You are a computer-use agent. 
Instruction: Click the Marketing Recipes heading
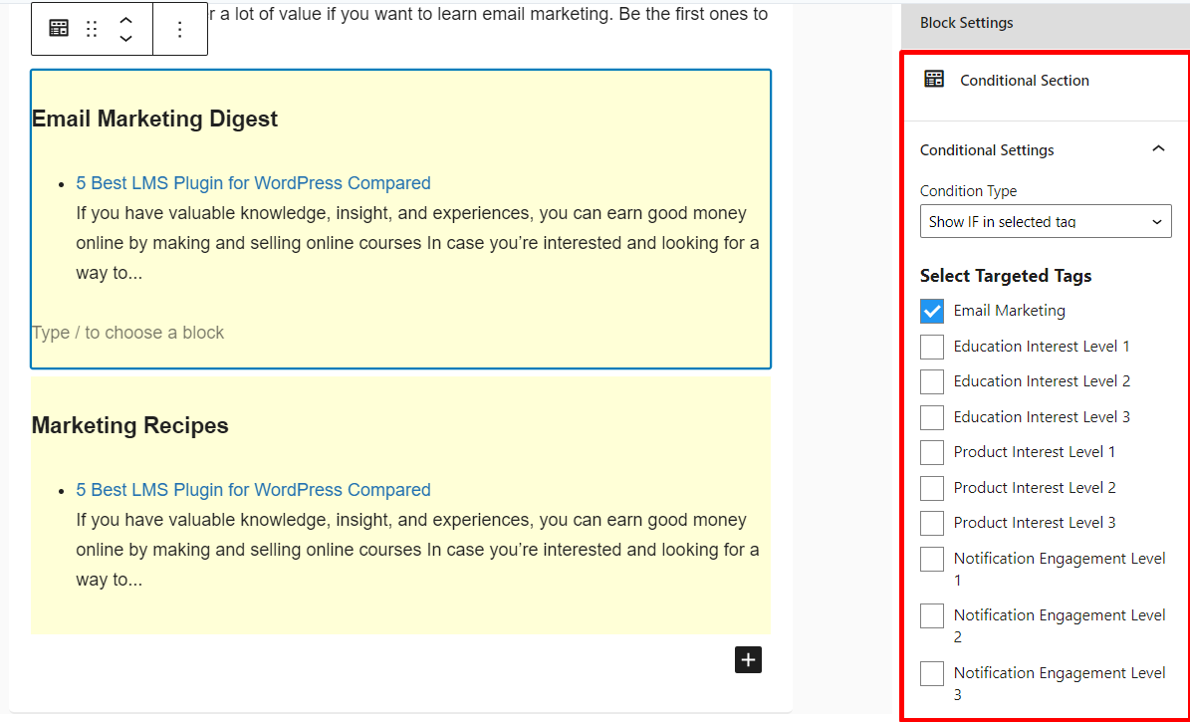click(x=129, y=425)
